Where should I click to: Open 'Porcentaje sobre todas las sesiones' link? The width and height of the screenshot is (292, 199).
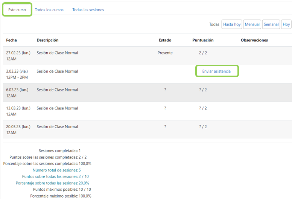point(47,183)
